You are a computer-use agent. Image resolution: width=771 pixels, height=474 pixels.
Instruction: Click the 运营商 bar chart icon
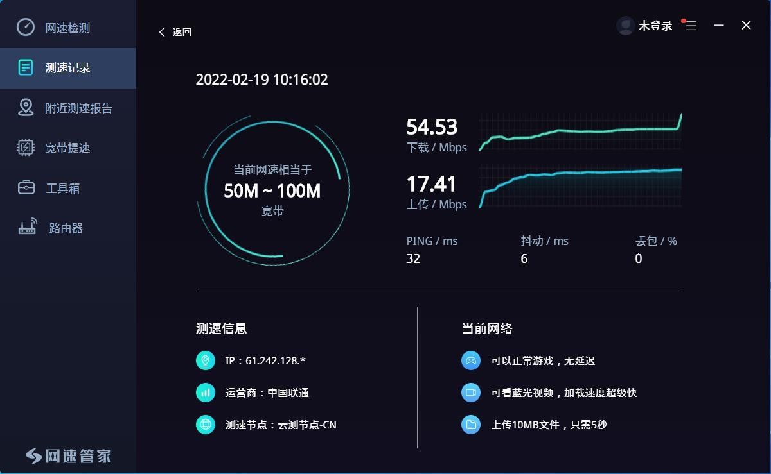[x=206, y=393]
